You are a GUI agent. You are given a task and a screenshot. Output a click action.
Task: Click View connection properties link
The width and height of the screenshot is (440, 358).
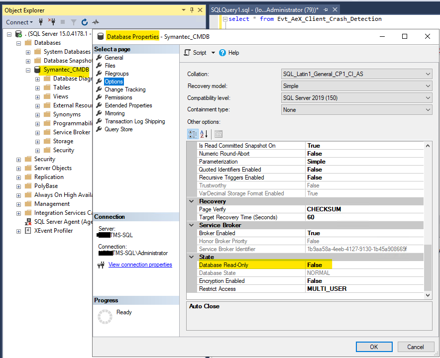[140, 265]
